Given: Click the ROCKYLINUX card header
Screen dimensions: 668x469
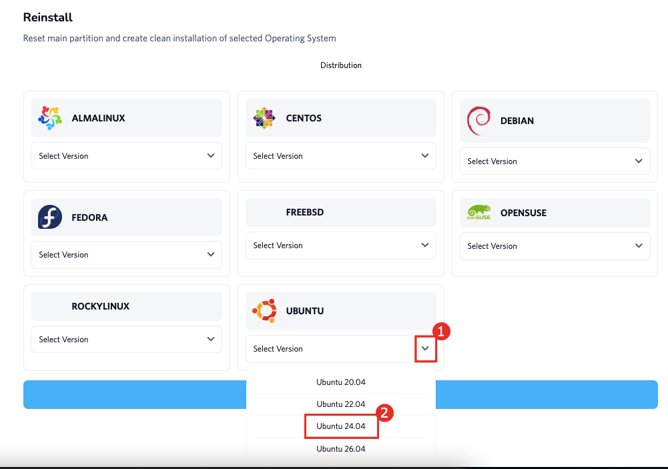Looking at the screenshot, I should click(127, 306).
